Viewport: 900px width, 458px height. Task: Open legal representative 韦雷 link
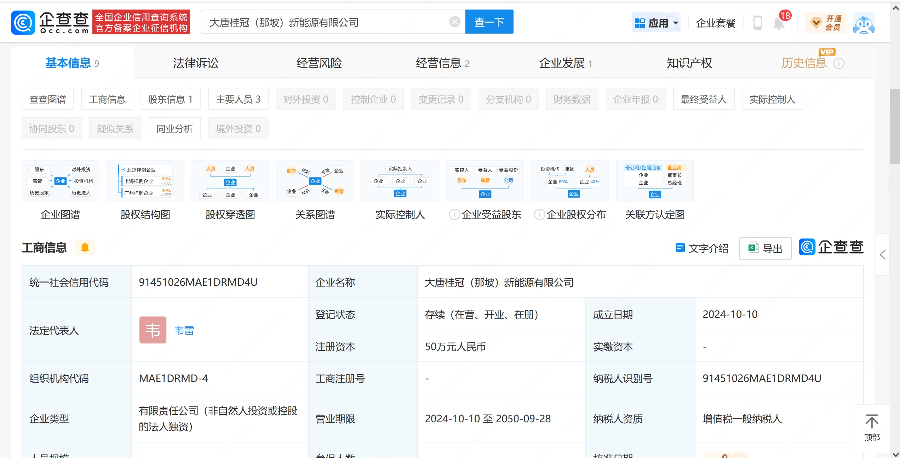pos(184,330)
